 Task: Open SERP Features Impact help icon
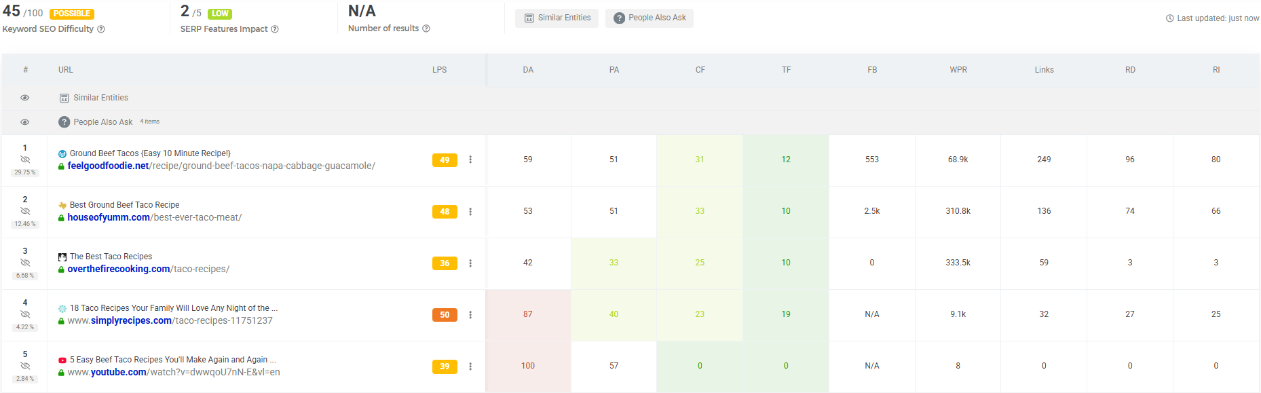click(275, 29)
